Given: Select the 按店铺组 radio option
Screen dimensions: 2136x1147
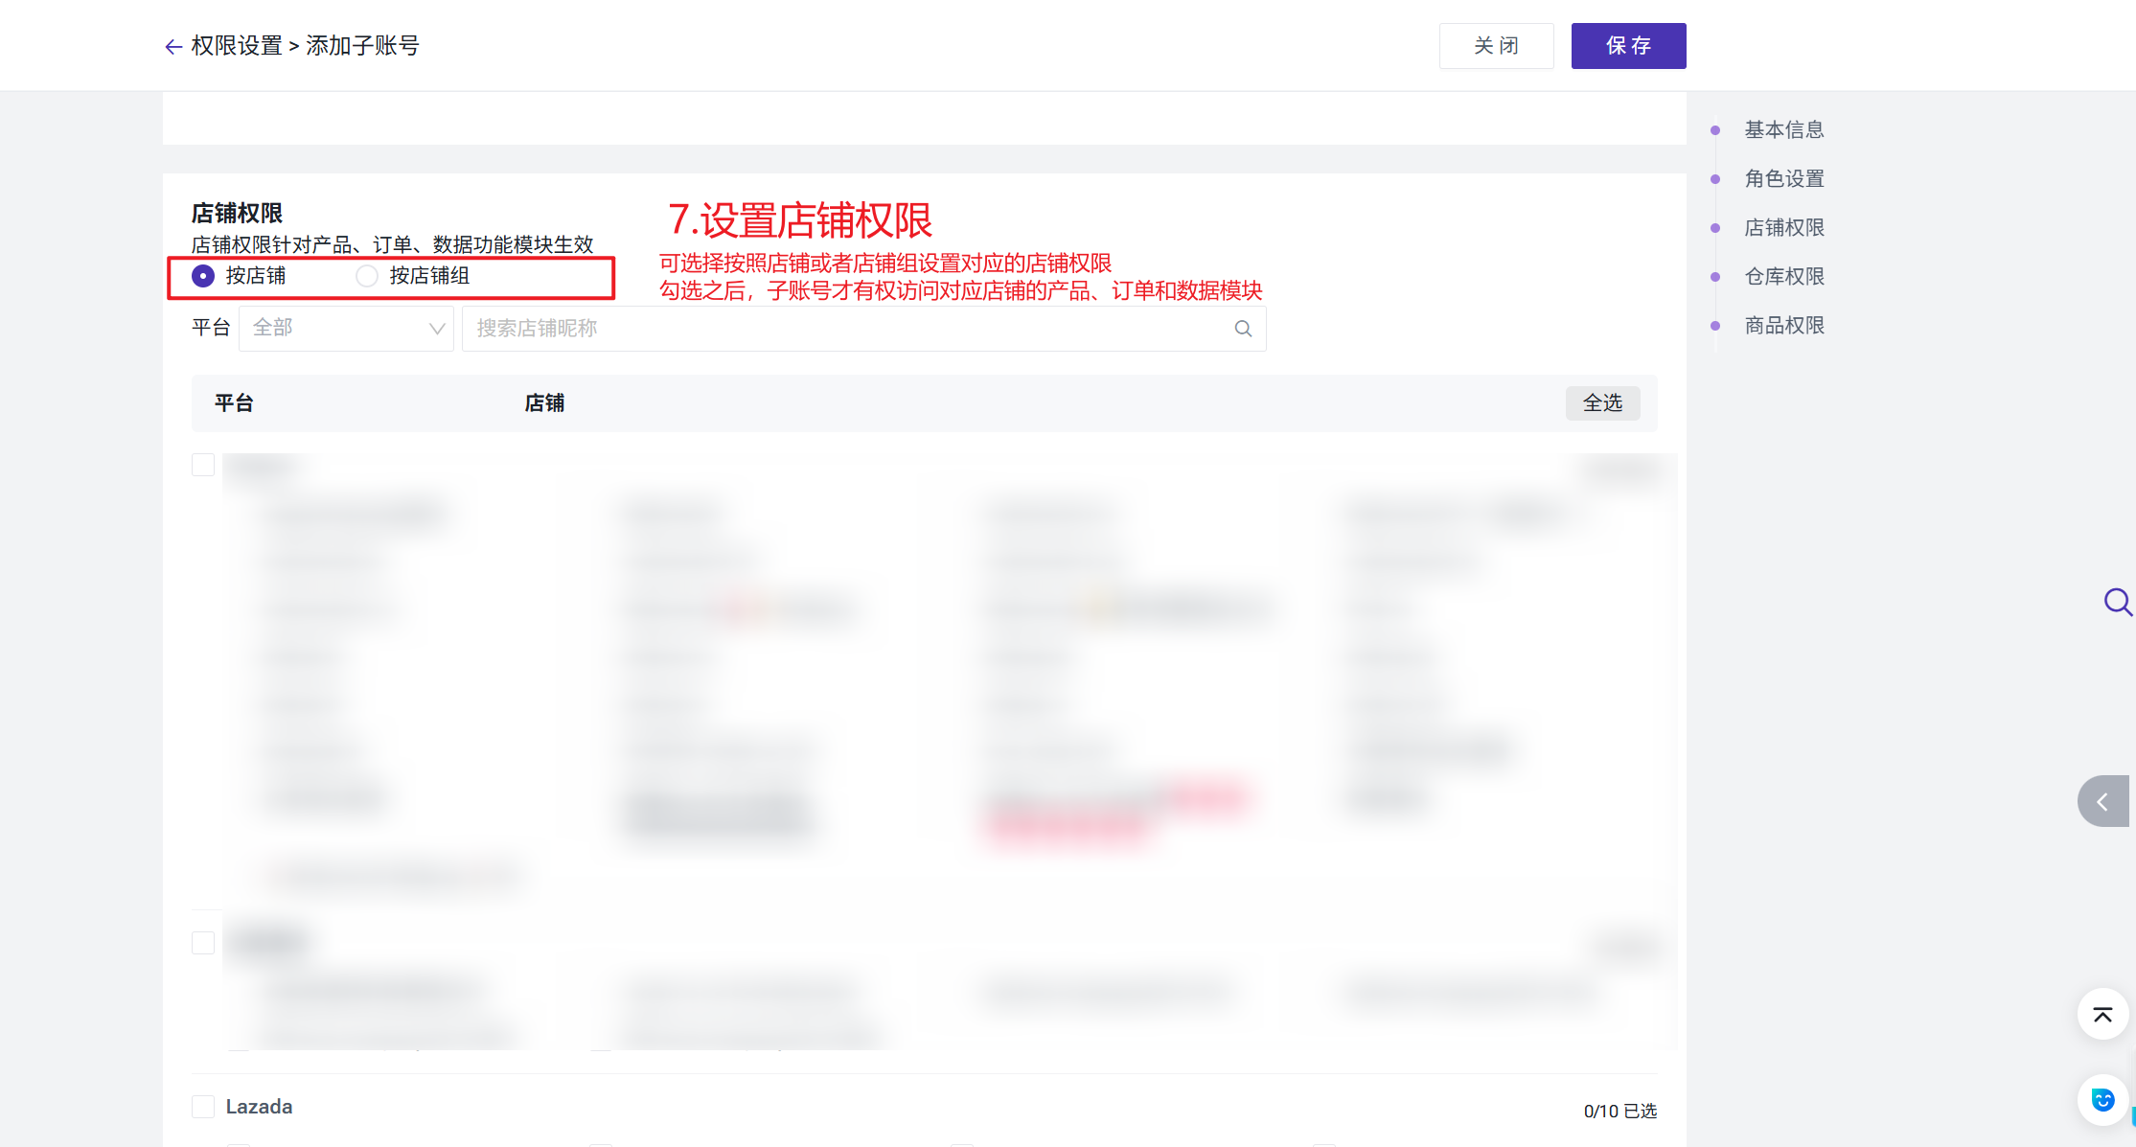Looking at the screenshot, I should click(x=366, y=276).
